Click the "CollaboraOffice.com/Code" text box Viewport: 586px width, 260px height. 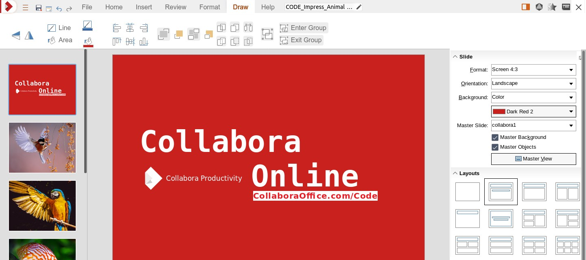pyautogui.click(x=315, y=196)
